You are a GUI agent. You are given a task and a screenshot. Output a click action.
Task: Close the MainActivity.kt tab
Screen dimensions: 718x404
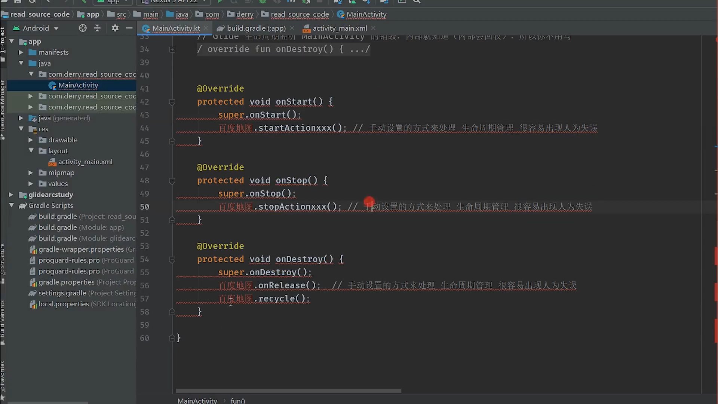tap(206, 28)
